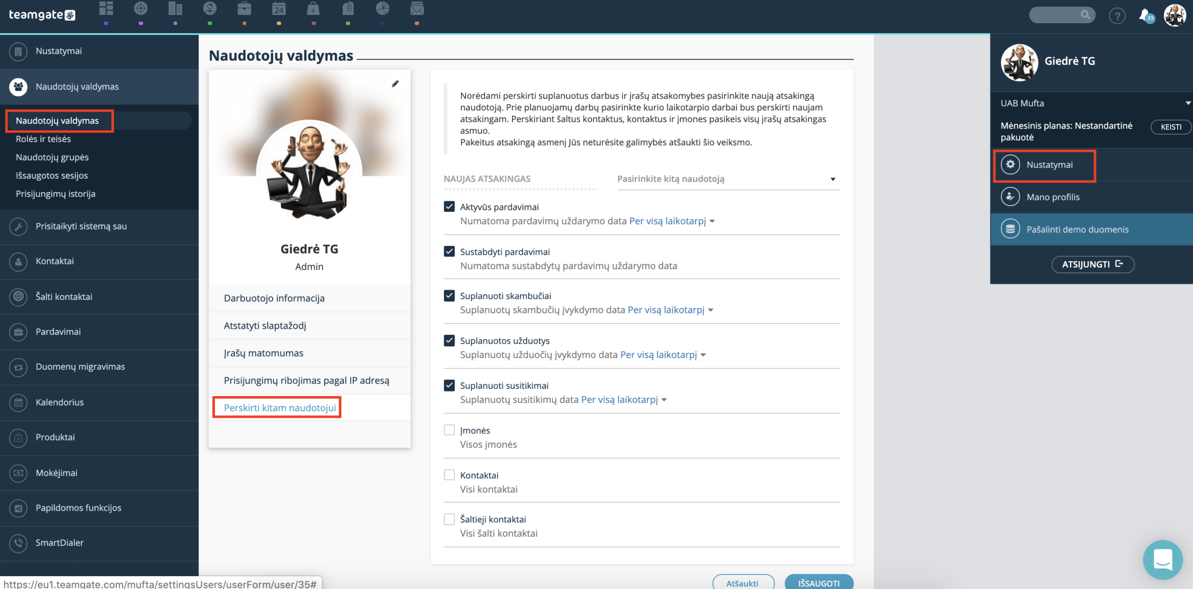1193x589 pixels.
Task: Click the pencil edit icon on profile card
Action: point(395,84)
